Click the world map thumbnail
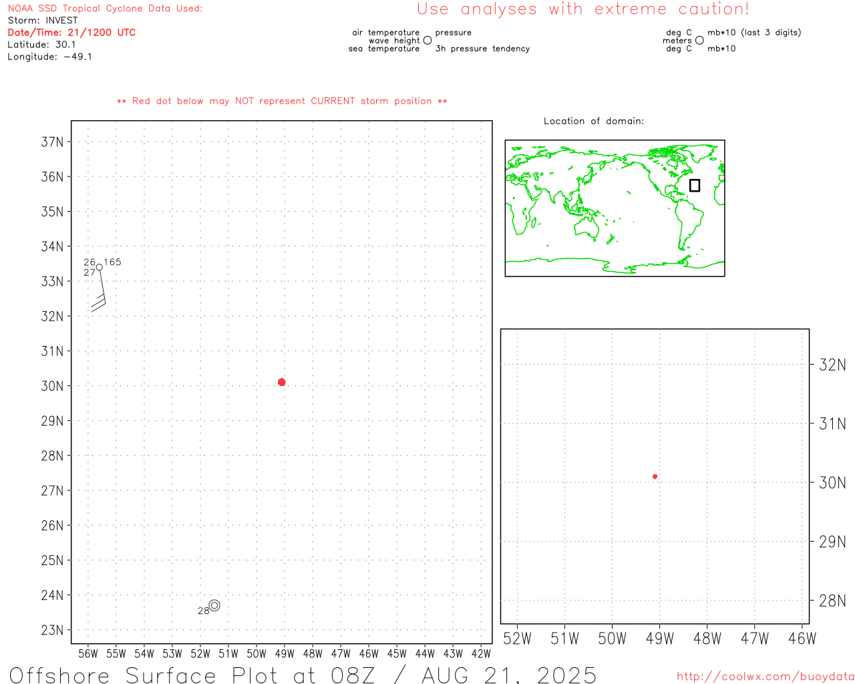The width and height of the screenshot is (855, 684). click(x=615, y=208)
